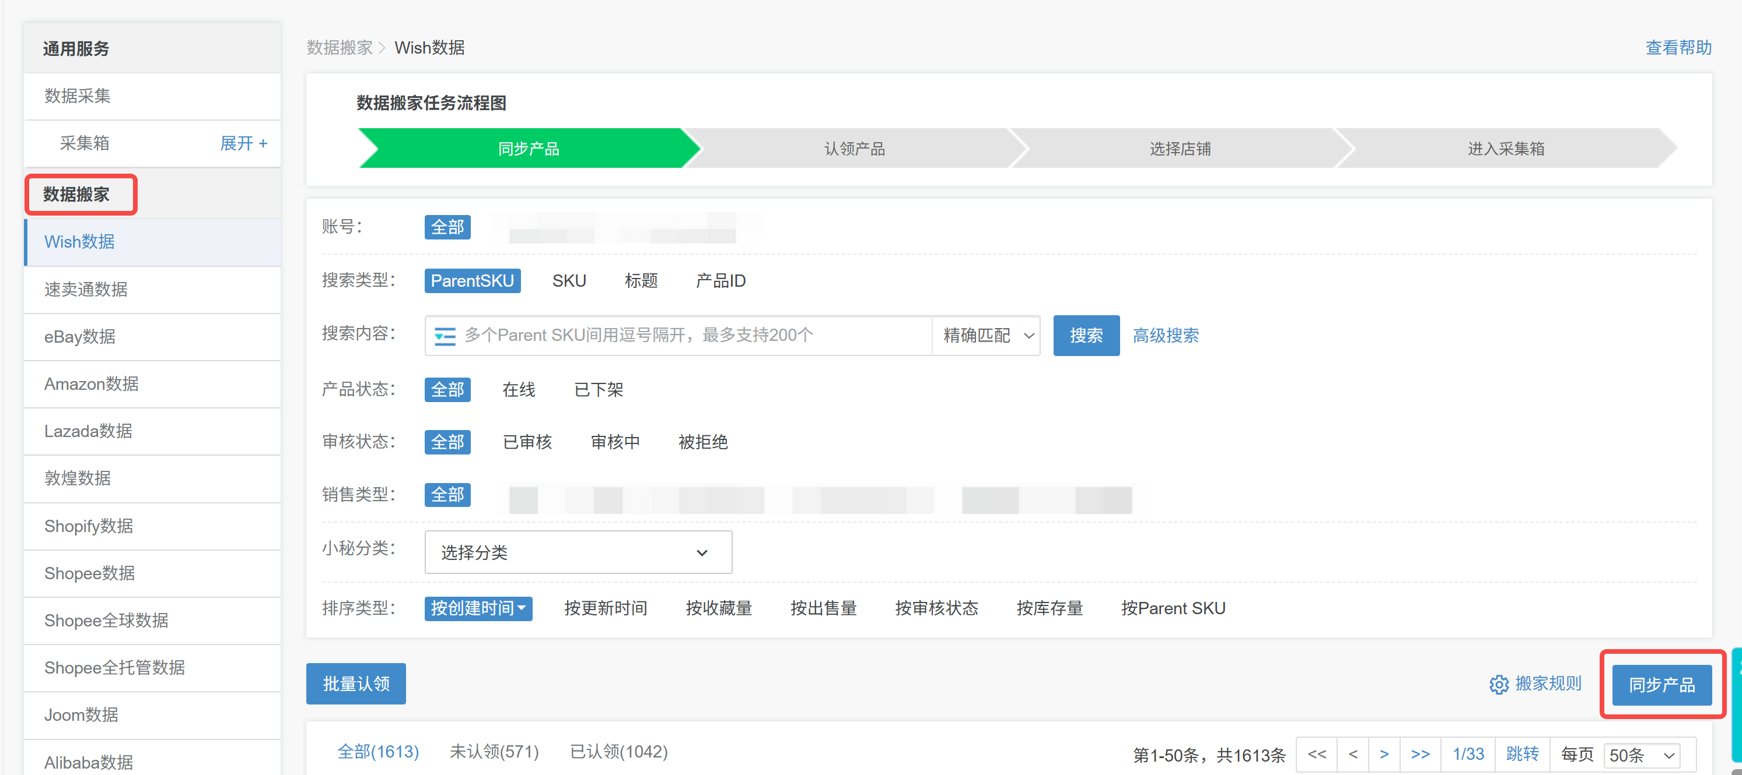Open the 选择分类 category dropdown
The width and height of the screenshot is (1742, 775).
578,552
